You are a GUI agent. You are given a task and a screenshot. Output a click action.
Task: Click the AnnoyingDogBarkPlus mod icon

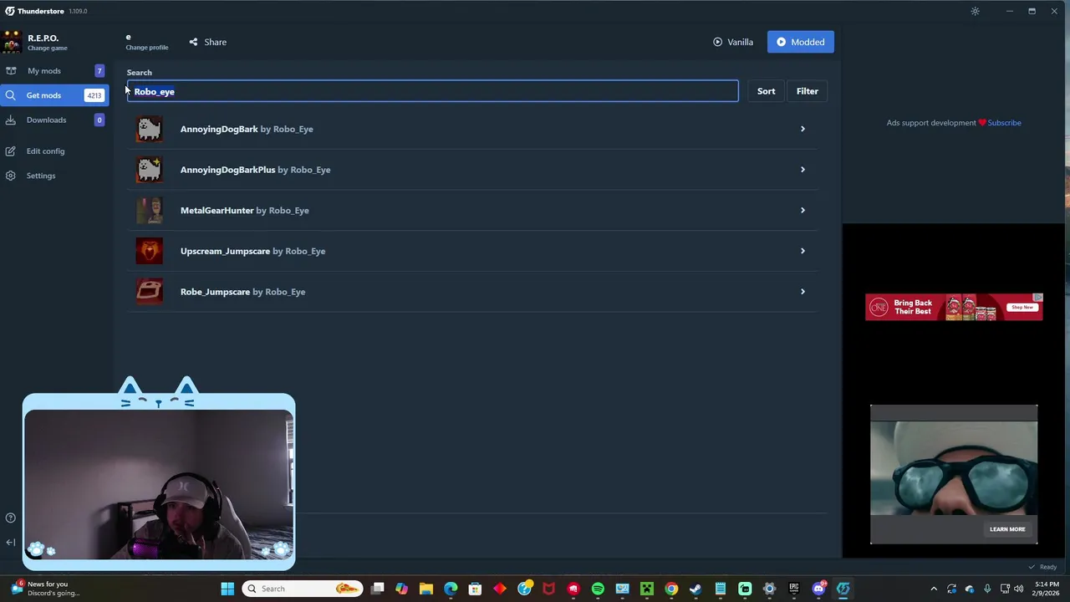point(150,170)
